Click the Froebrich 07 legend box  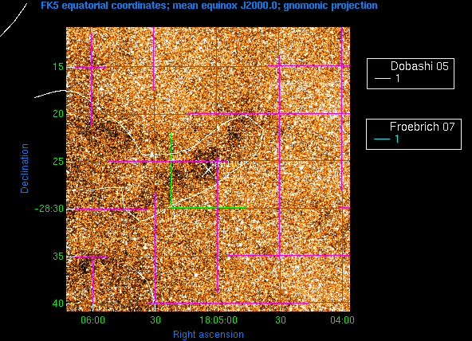pyautogui.click(x=414, y=134)
